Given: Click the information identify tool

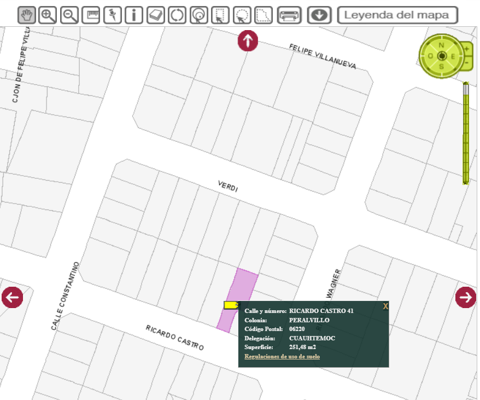Looking at the screenshot, I should coord(134,15).
